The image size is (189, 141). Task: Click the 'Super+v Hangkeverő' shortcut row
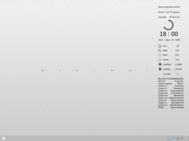coord(171,103)
